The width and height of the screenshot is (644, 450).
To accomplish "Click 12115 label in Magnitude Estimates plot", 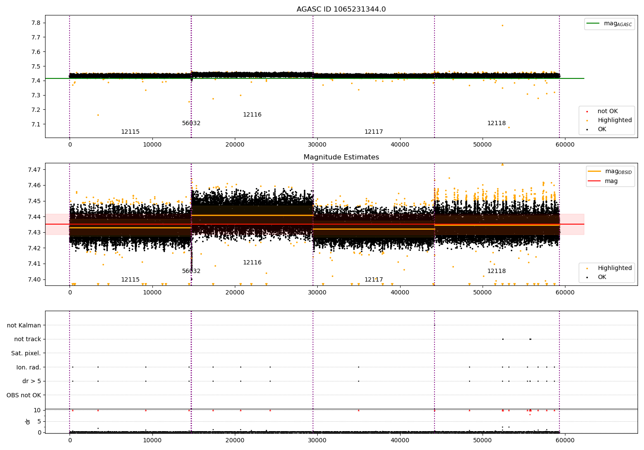I will (x=130, y=279).
